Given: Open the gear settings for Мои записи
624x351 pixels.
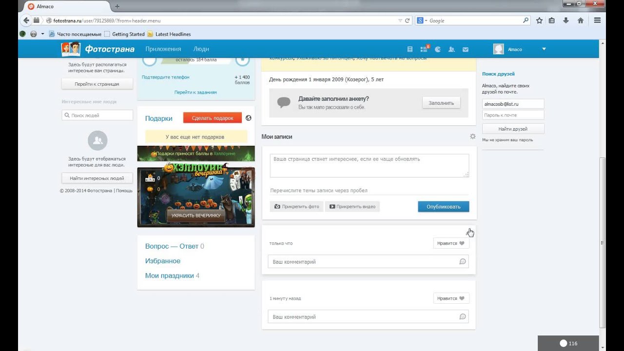Looking at the screenshot, I should click(472, 136).
